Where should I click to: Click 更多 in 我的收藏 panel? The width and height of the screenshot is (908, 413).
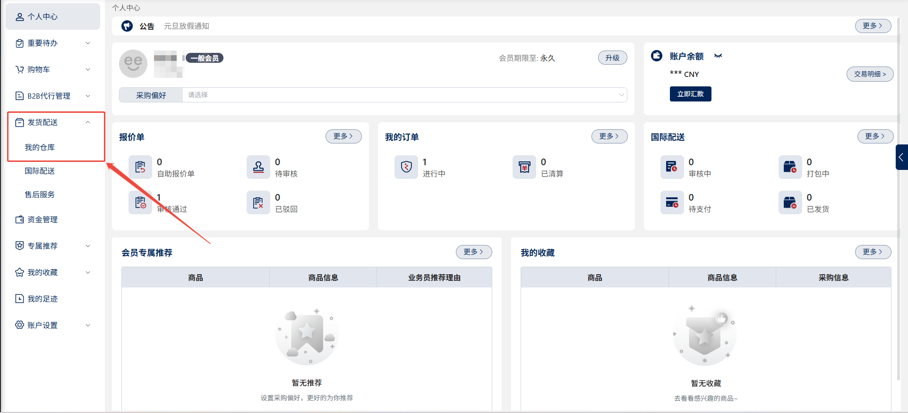click(x=873, y=252)
